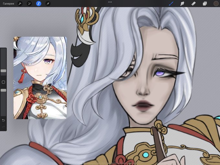Adjust the brush opacity slider
Image resolution: width=220 pixels, height=165 pixels.
point(4,90)
